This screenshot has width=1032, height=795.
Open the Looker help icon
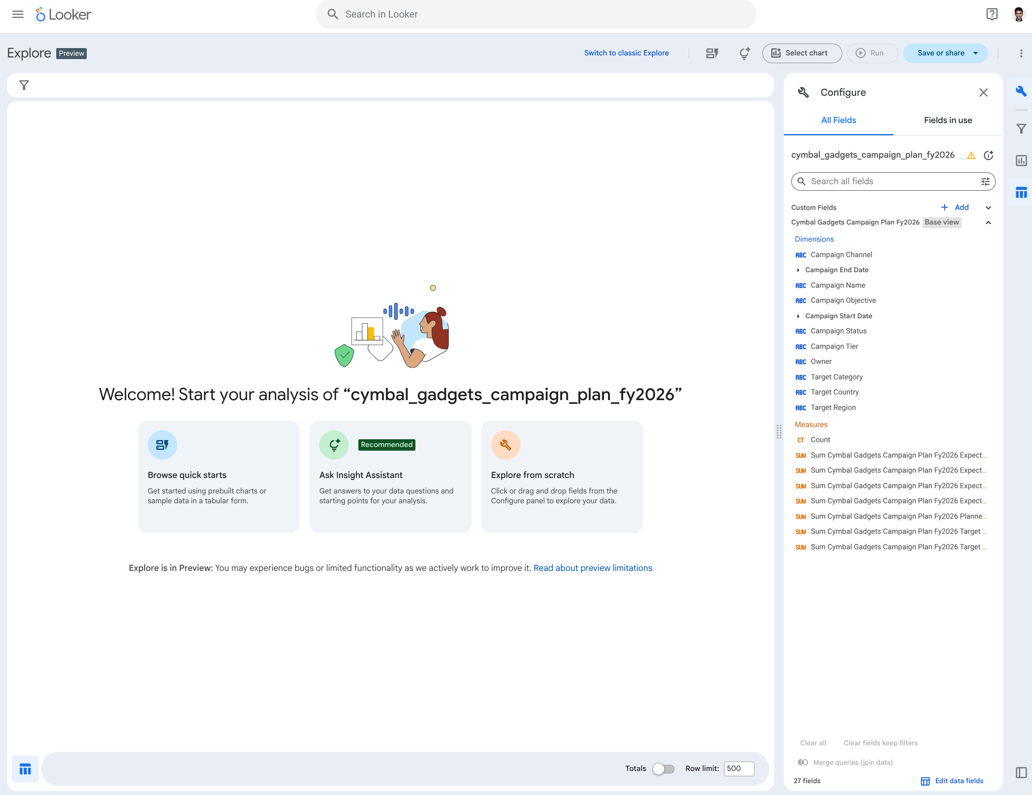[x=991, y=14]
